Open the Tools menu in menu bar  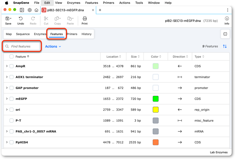139,3
